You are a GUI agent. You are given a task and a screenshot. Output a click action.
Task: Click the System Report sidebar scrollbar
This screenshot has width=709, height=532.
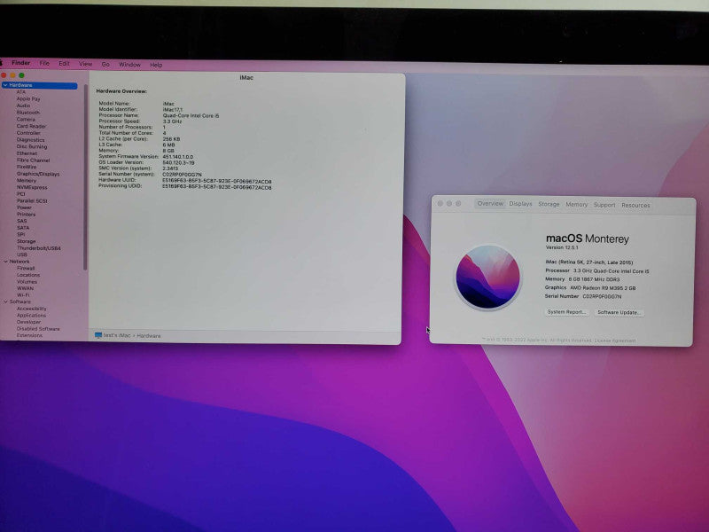point(85,177)
